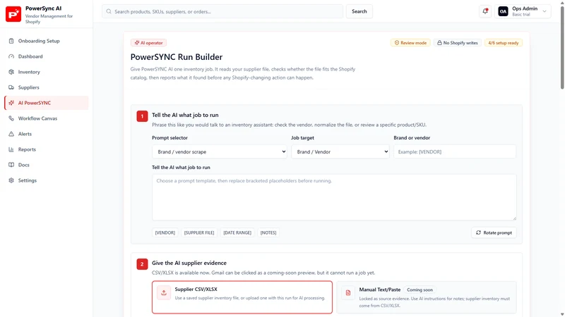
Task: Open Docs from sidebar
Action: (x=47, y=165)
